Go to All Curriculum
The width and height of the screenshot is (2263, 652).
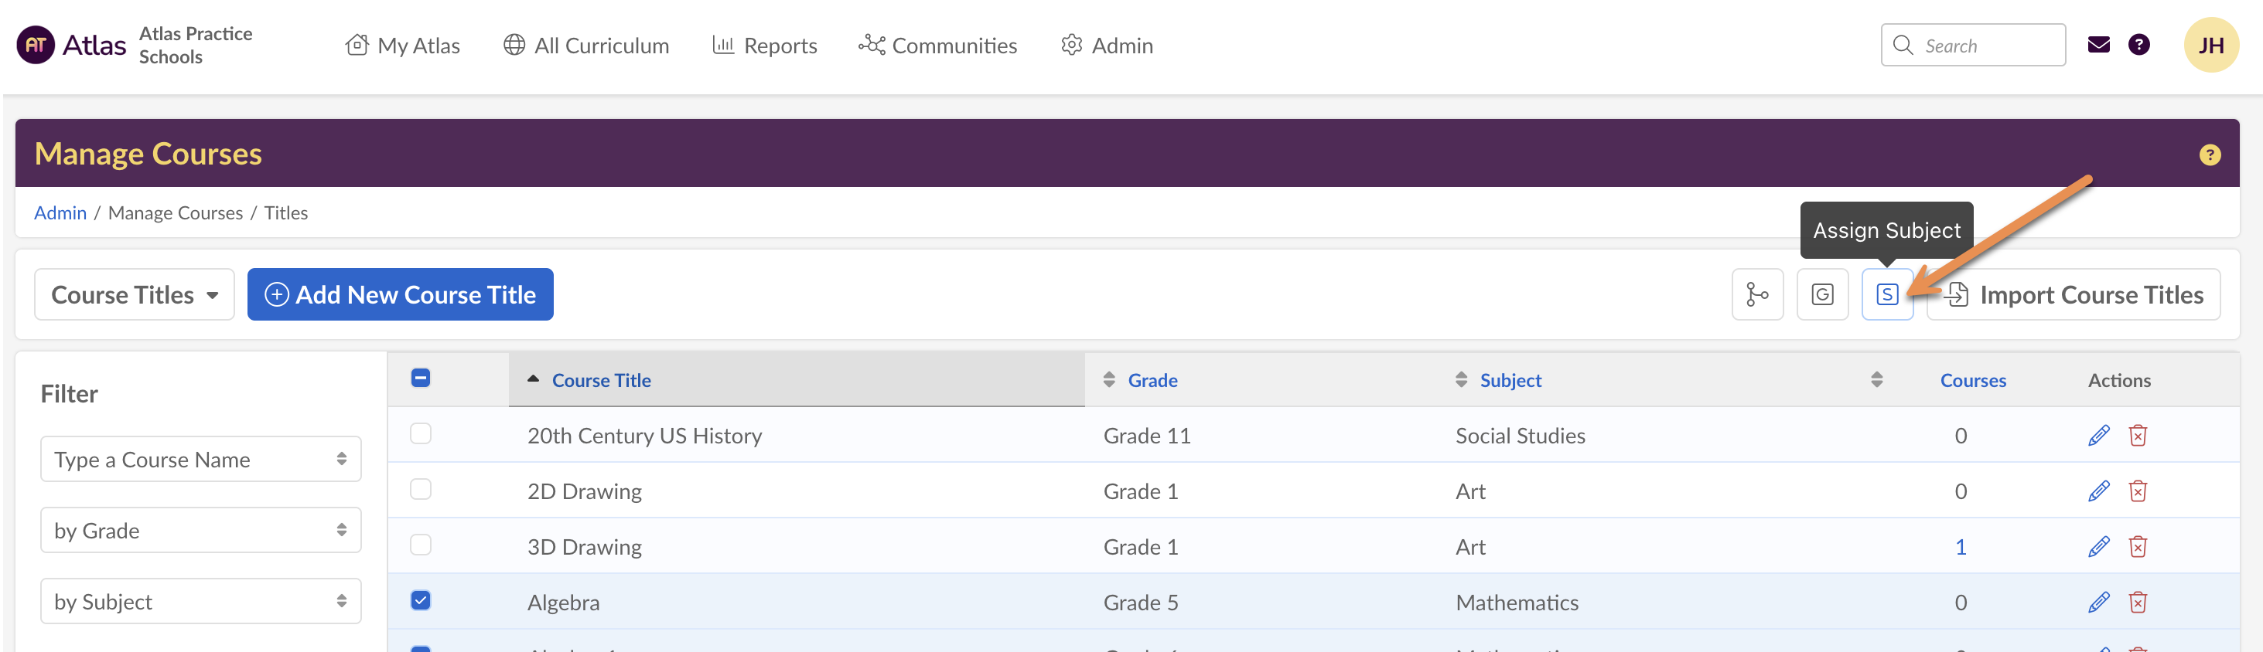coord(586,46)
